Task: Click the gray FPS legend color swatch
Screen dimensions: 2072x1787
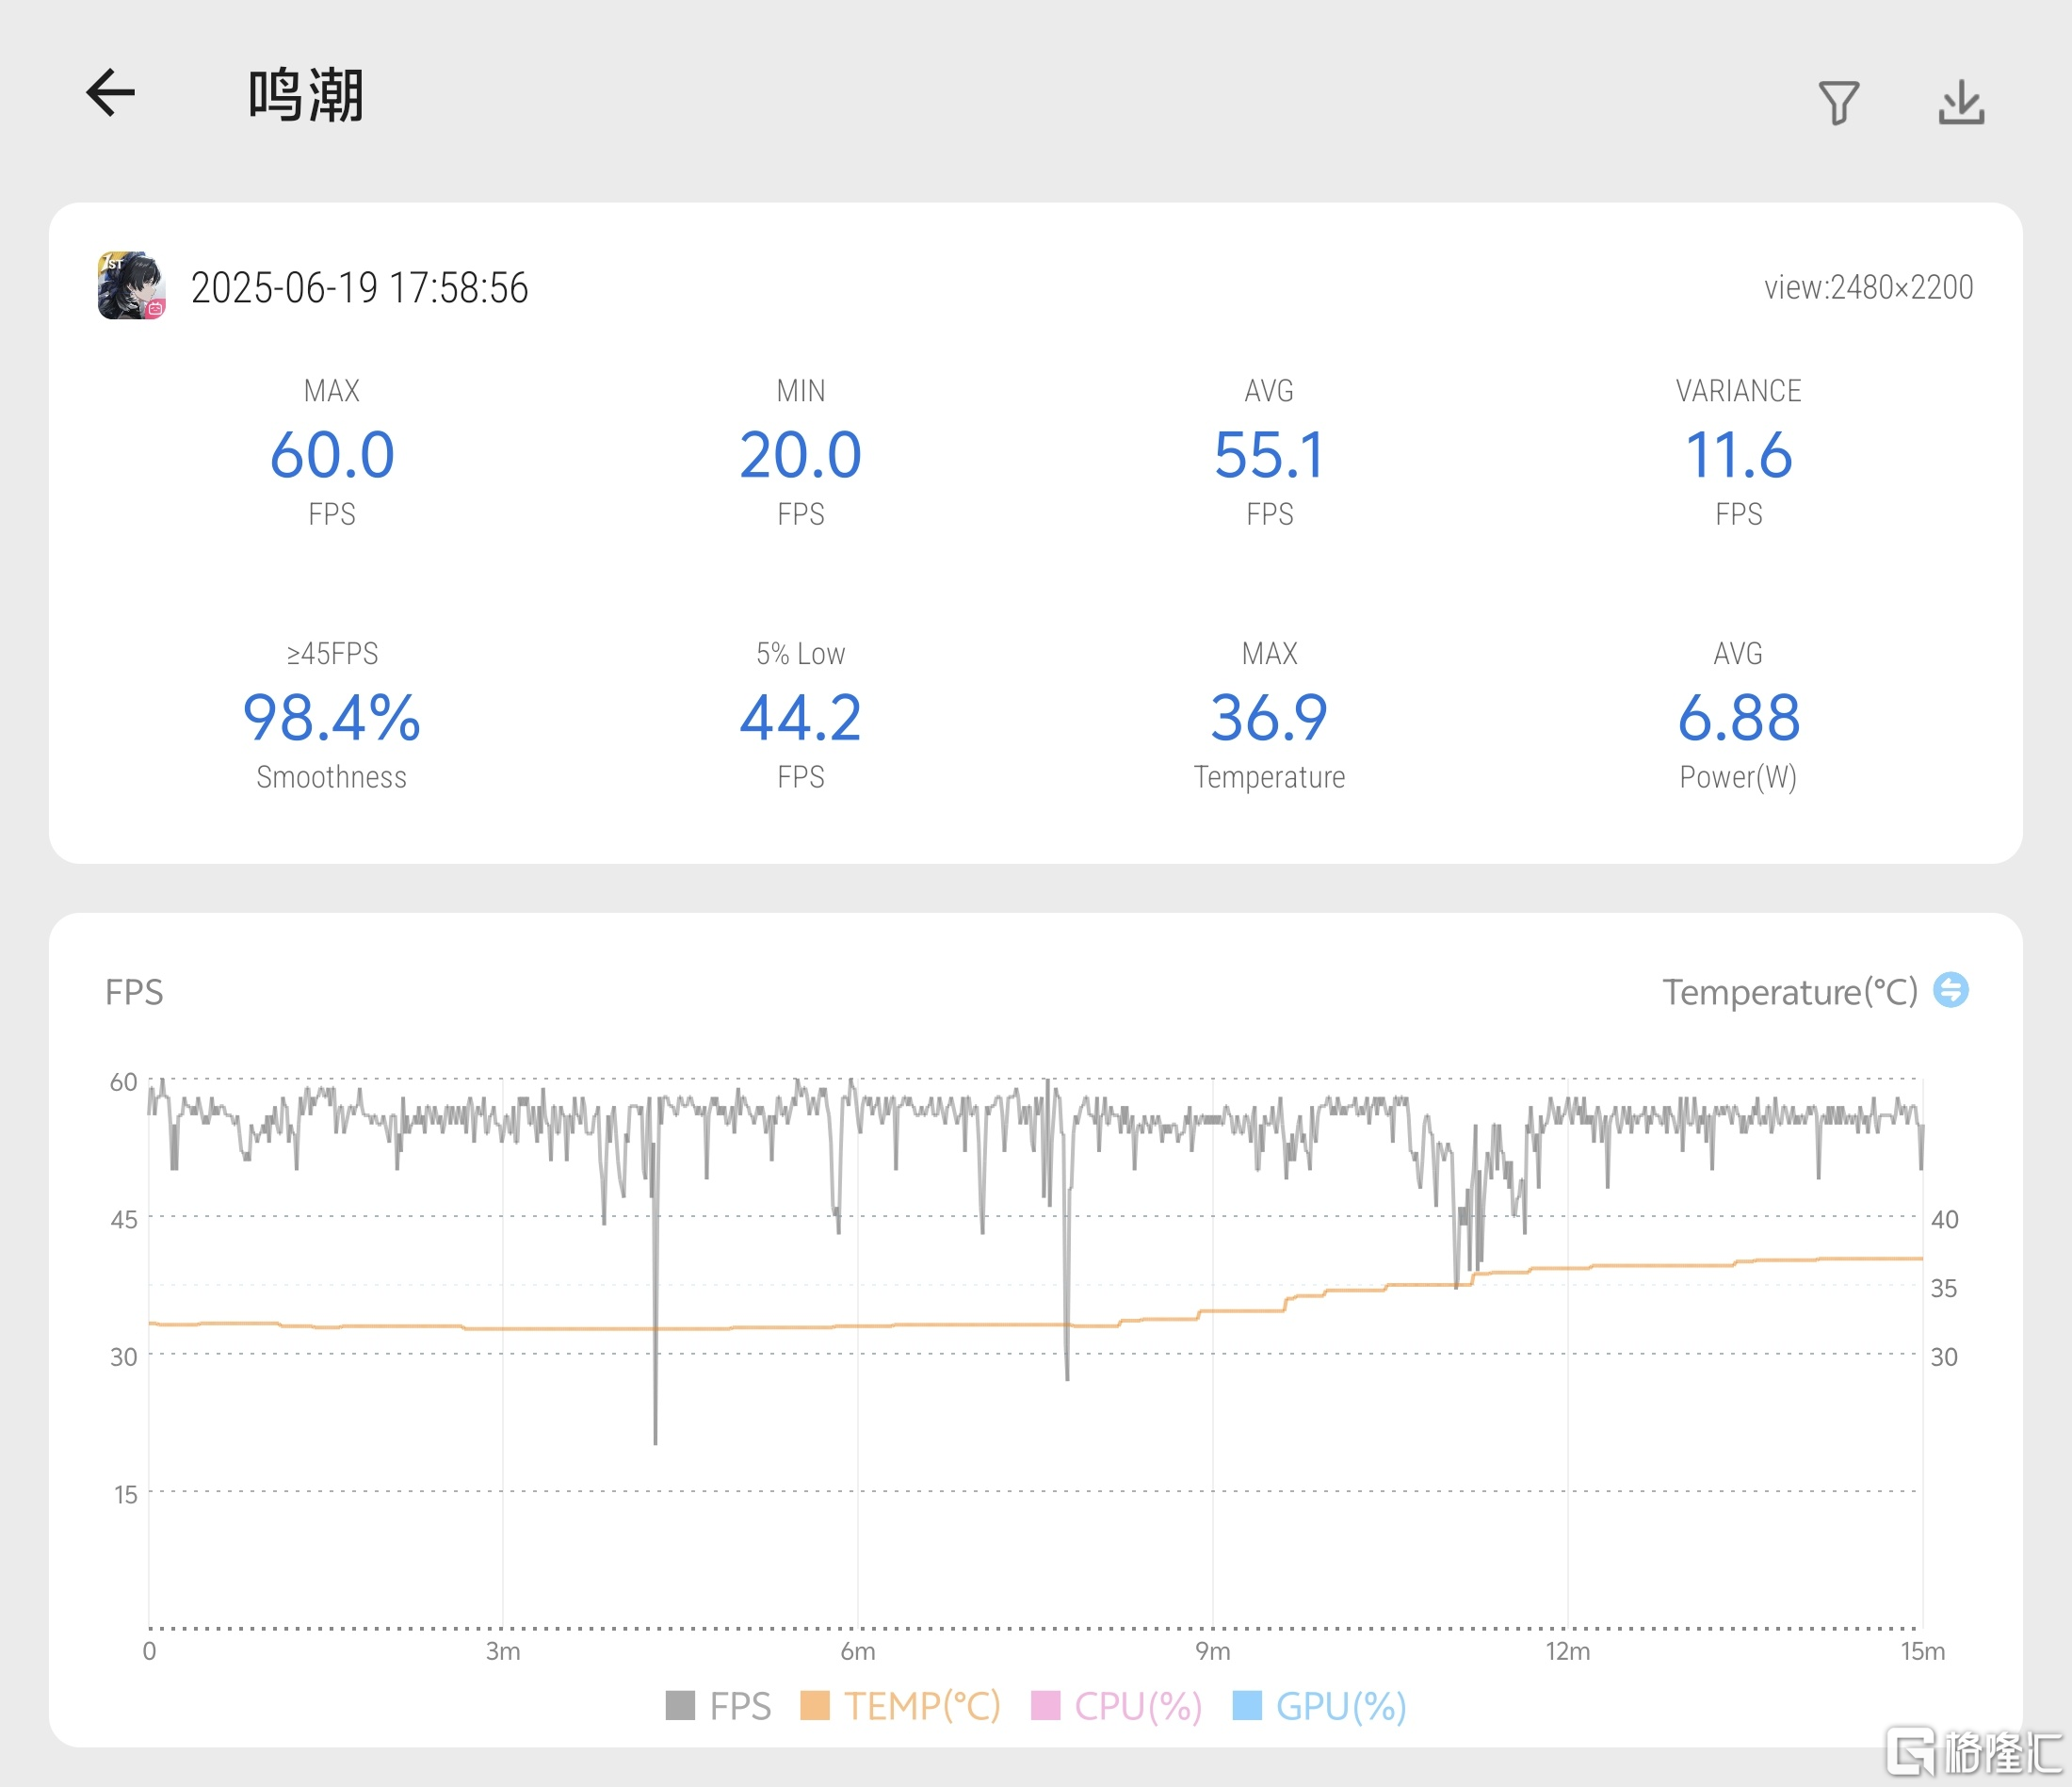Action: (680, 1705)
